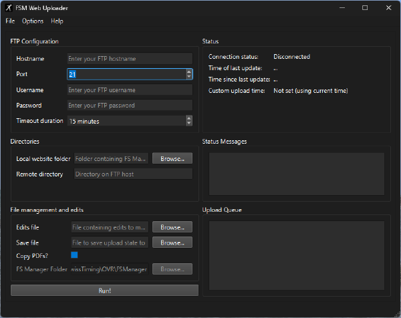Click the Remote directory field
Screen dimensions: 401x318
point(132,174)
